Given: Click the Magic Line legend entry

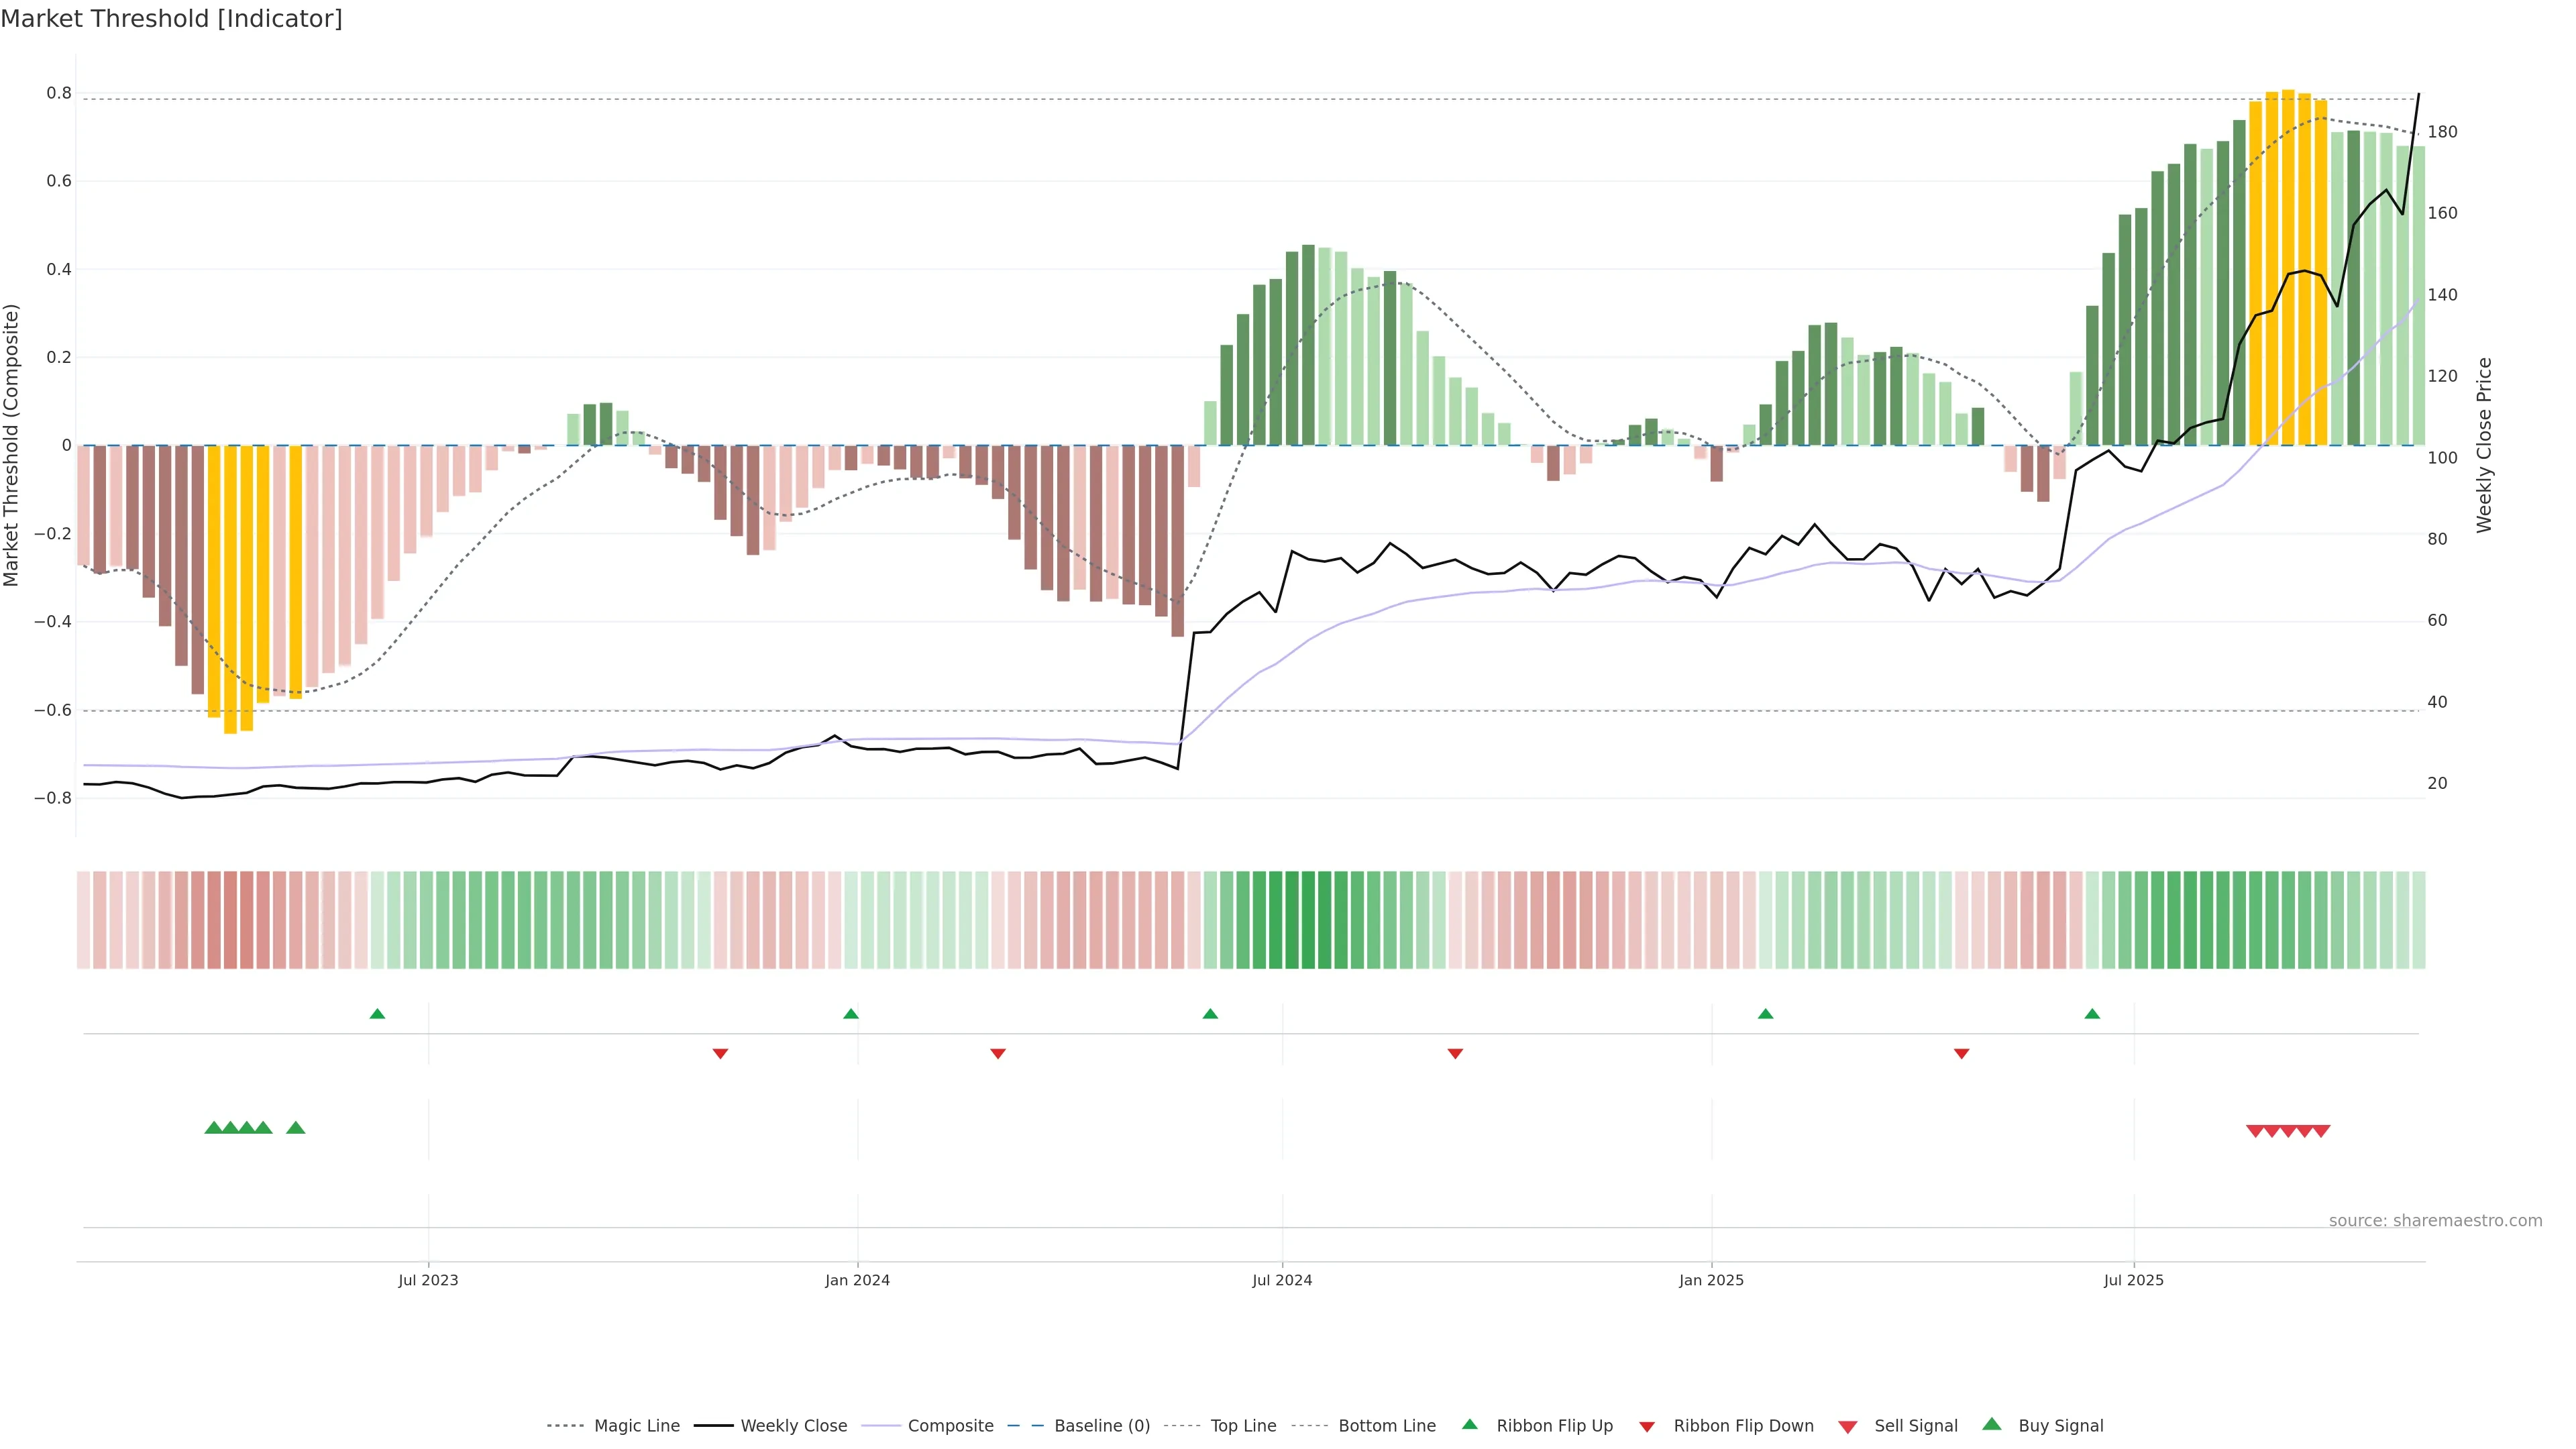Looking at the screenshot, I should coord(636,1426).
